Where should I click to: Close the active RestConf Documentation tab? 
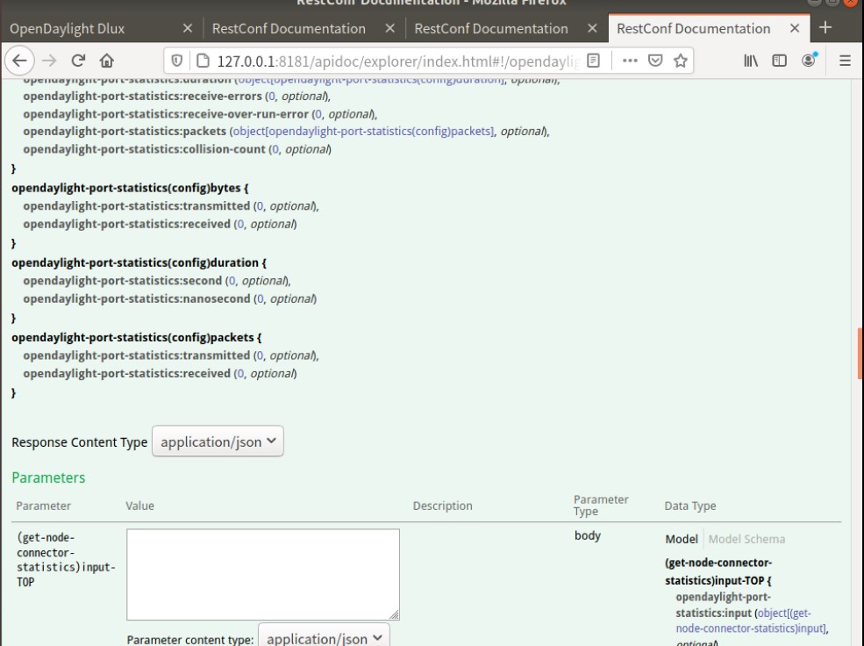[x=795, y=28]
